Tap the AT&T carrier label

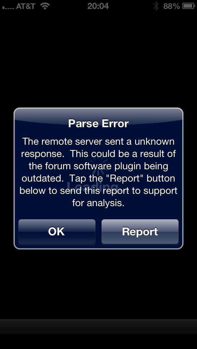point(26,6)
